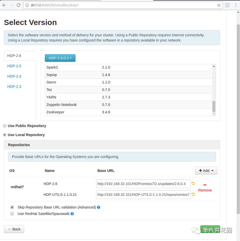View site info icon in address bar
Screen dimensions: 240x241
pos(27,5)
